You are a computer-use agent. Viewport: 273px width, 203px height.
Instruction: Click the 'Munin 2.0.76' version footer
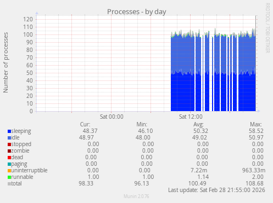tap(136, 196)
